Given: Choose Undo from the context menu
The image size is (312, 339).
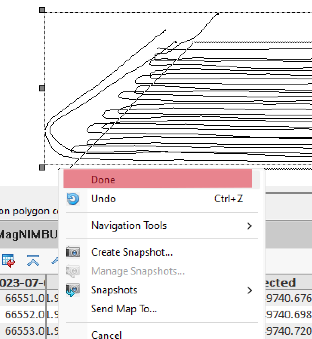Looking at the screenshot, I should pyautogui.click(x=103, y=199).
